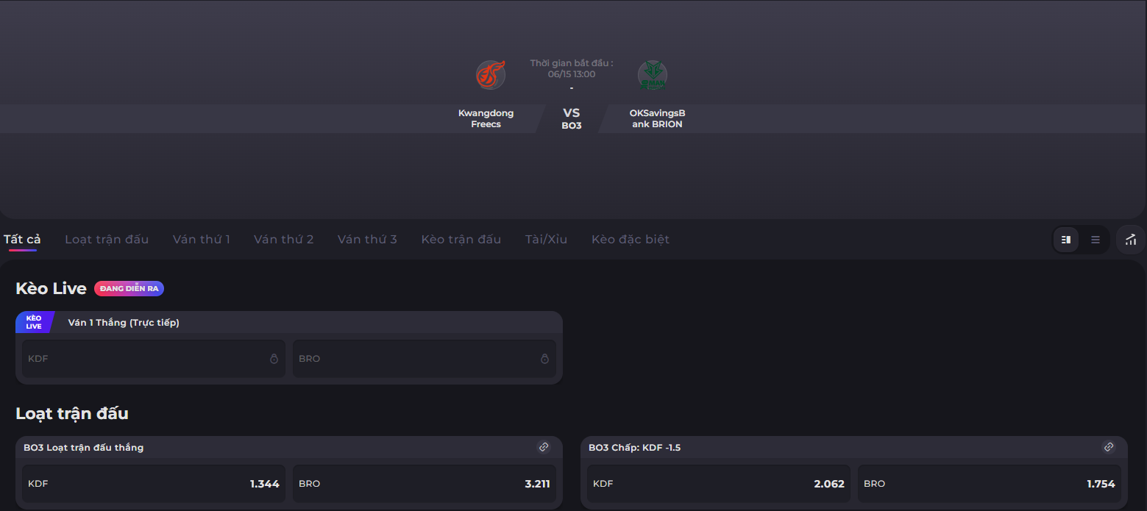Bet KDF at 1.344 series winner
Image resolution: width=1147 pixels, height=511 pixels.
(154, 484)
